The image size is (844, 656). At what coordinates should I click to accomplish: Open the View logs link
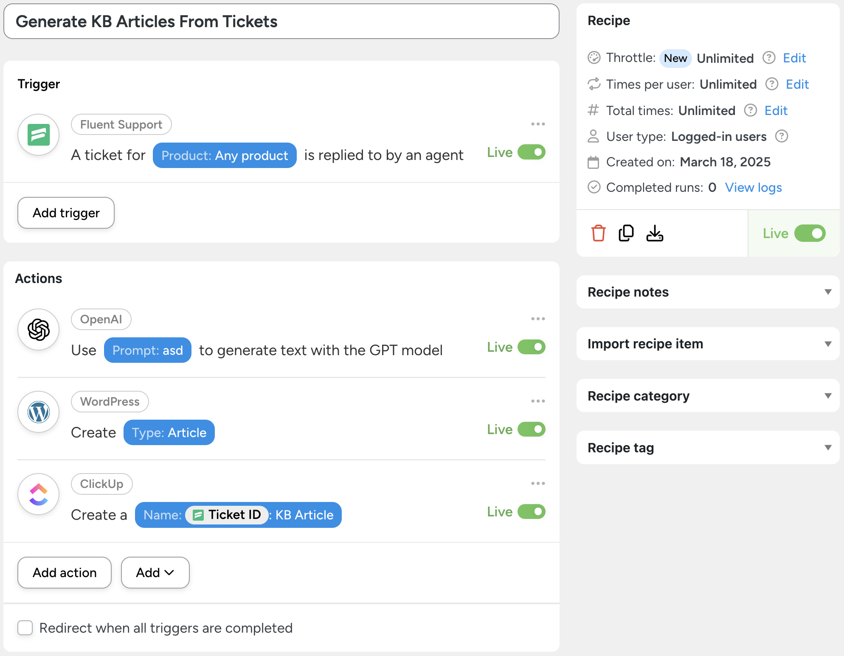[x=753, y=188]
